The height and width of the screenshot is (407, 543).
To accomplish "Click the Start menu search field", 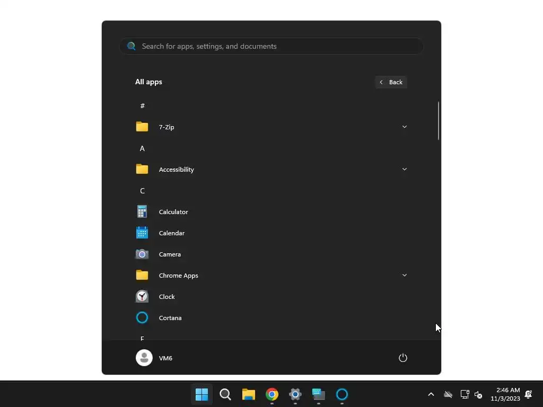I will 271,46.
